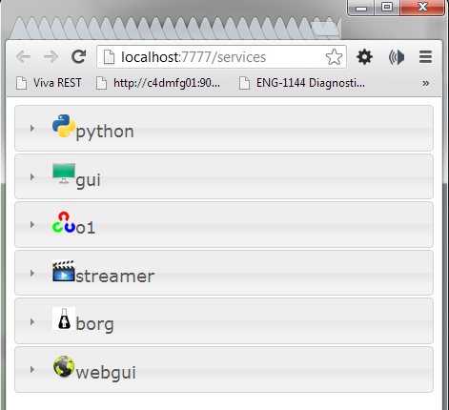449x410 pixels.
Task: Expand the streamer service triangle
Action: tap(32, 273)
